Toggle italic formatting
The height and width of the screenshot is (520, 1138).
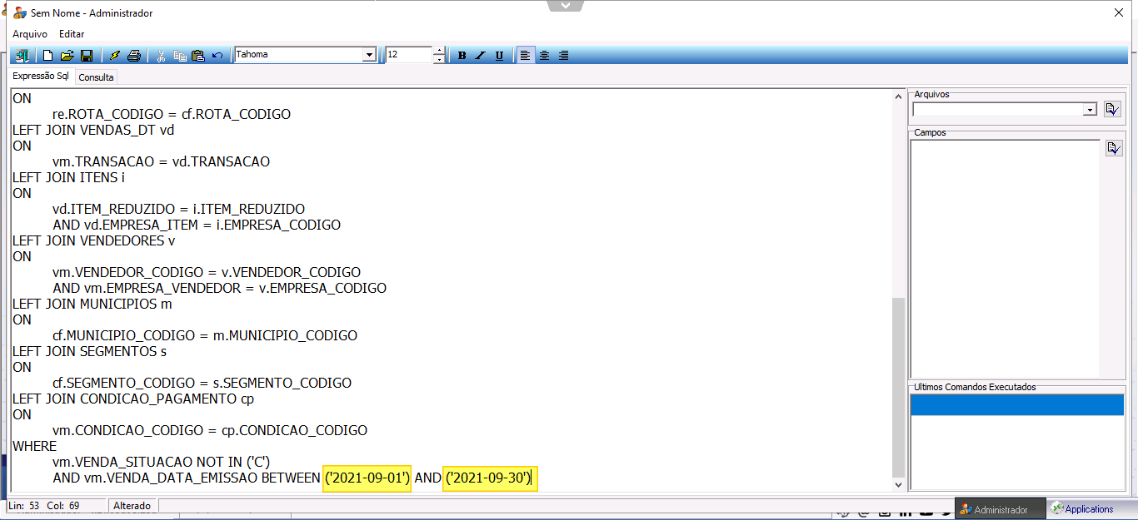pos(481,56)
